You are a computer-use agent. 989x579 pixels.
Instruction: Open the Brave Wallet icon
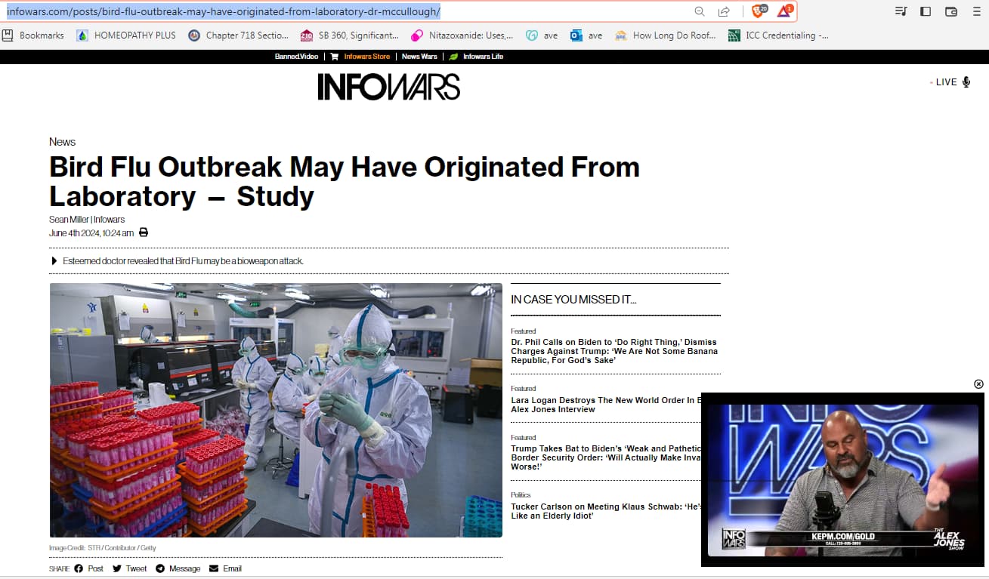[x=951, y=11]
